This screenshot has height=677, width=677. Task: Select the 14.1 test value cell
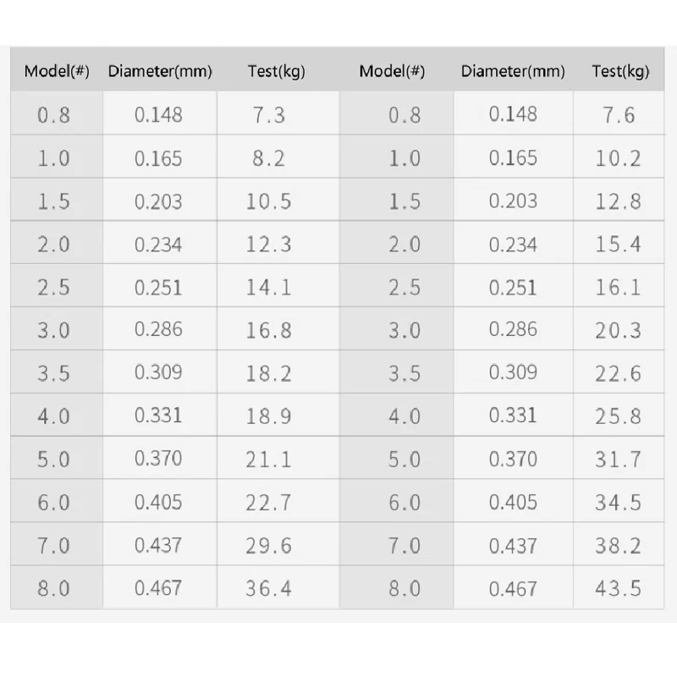(x=269, y=287)
